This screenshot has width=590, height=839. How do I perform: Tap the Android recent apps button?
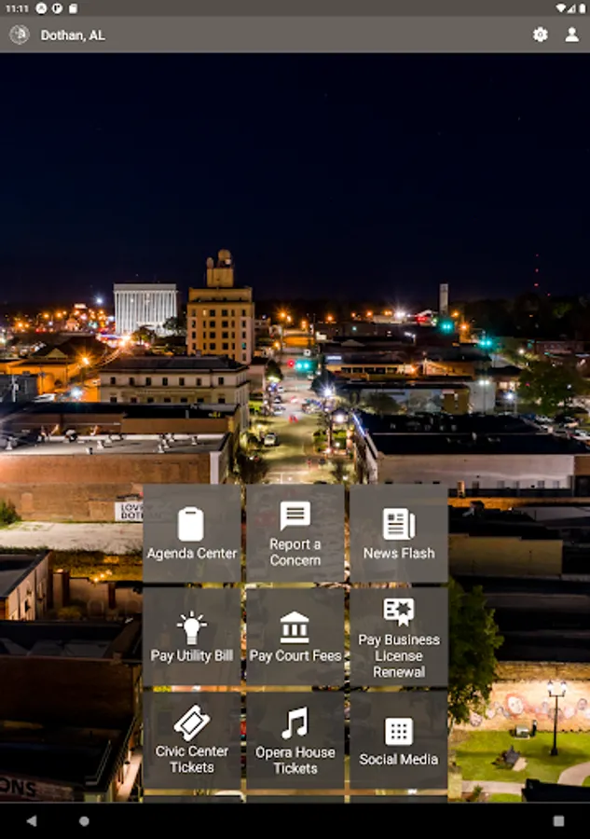[558, 820]
